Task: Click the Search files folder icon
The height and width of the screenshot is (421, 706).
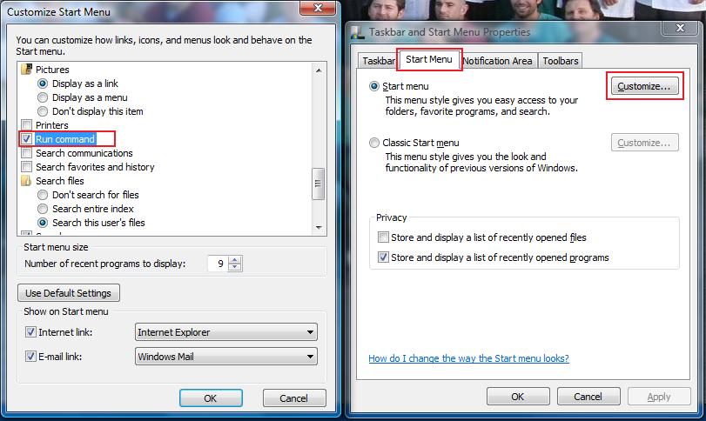Action: (27, 181)
